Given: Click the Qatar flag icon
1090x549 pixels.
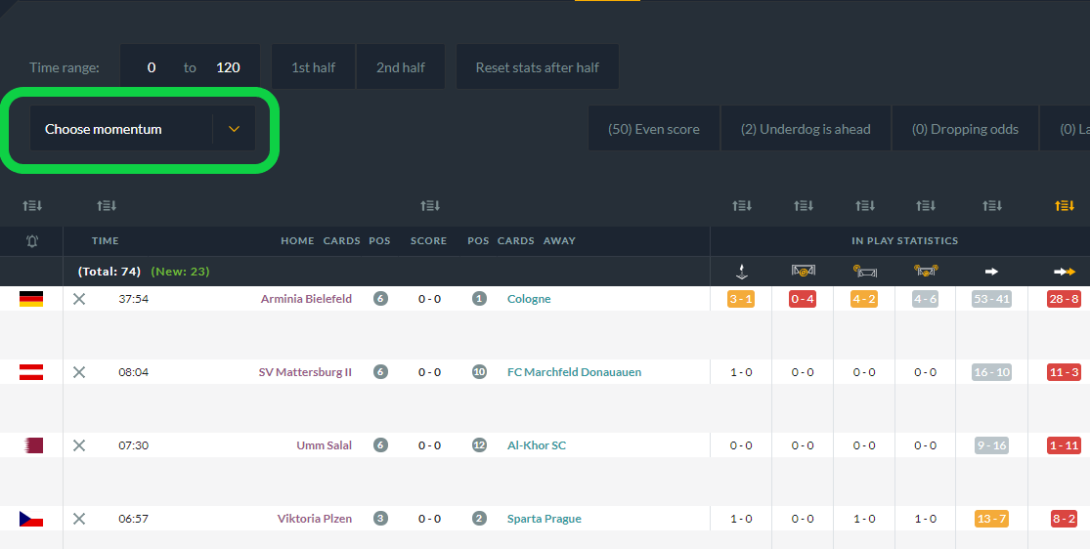Looking at the screenshot, I should coord(33,445).
